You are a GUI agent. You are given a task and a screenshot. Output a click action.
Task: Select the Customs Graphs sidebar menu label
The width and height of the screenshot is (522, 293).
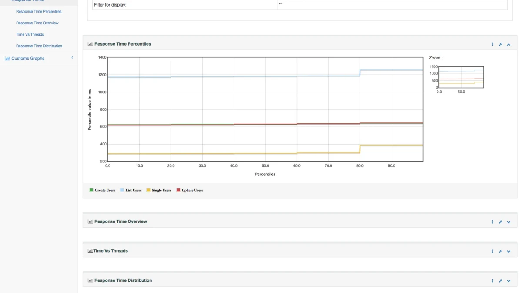click(x=28, y=59)
